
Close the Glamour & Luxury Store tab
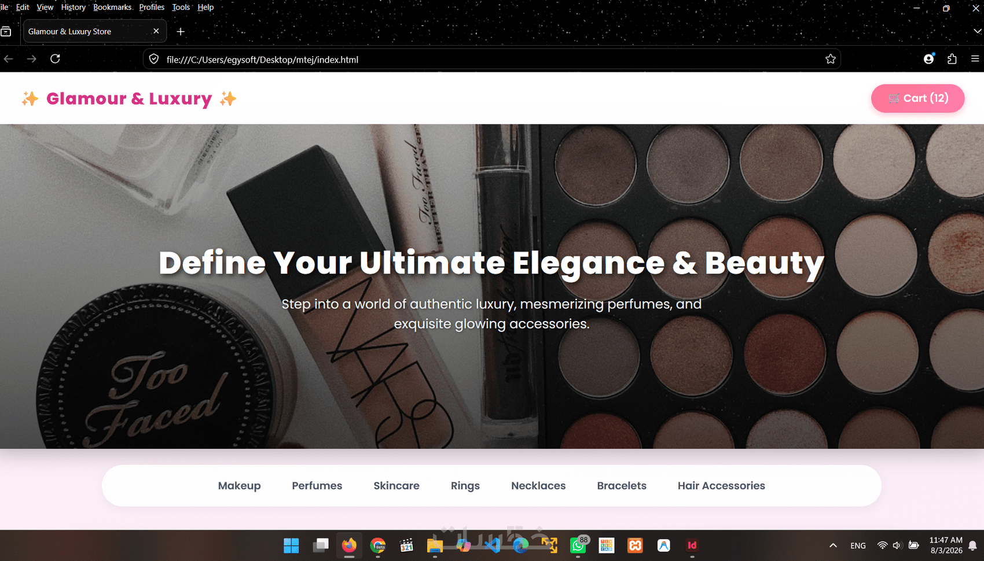pyautogui.click(x=156, y=31)
